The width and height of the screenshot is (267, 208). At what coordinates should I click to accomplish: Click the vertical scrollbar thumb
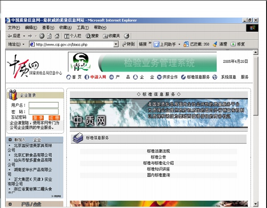[255, 86]
